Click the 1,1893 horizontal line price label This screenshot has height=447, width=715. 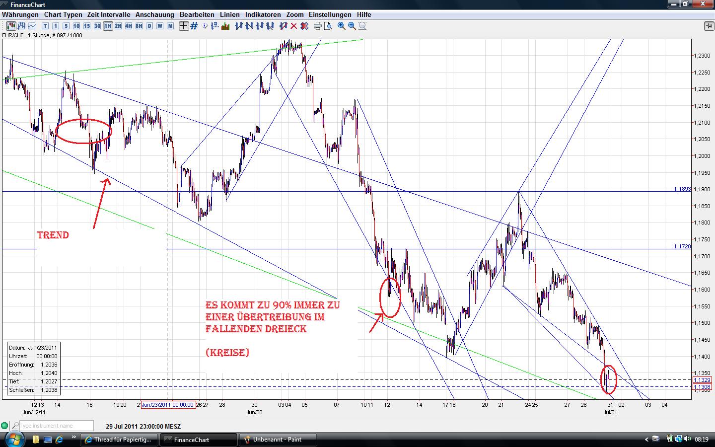[682, 189]
